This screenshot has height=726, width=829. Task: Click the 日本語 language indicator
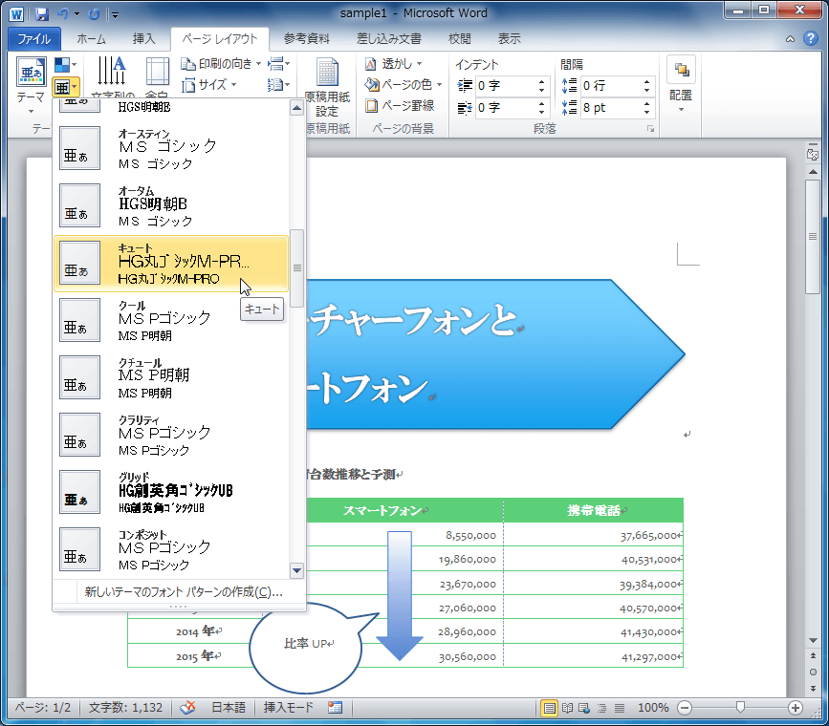pyautogui.click(x=229, y=708)
